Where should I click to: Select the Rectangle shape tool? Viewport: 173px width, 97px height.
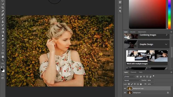pos(3,53)
